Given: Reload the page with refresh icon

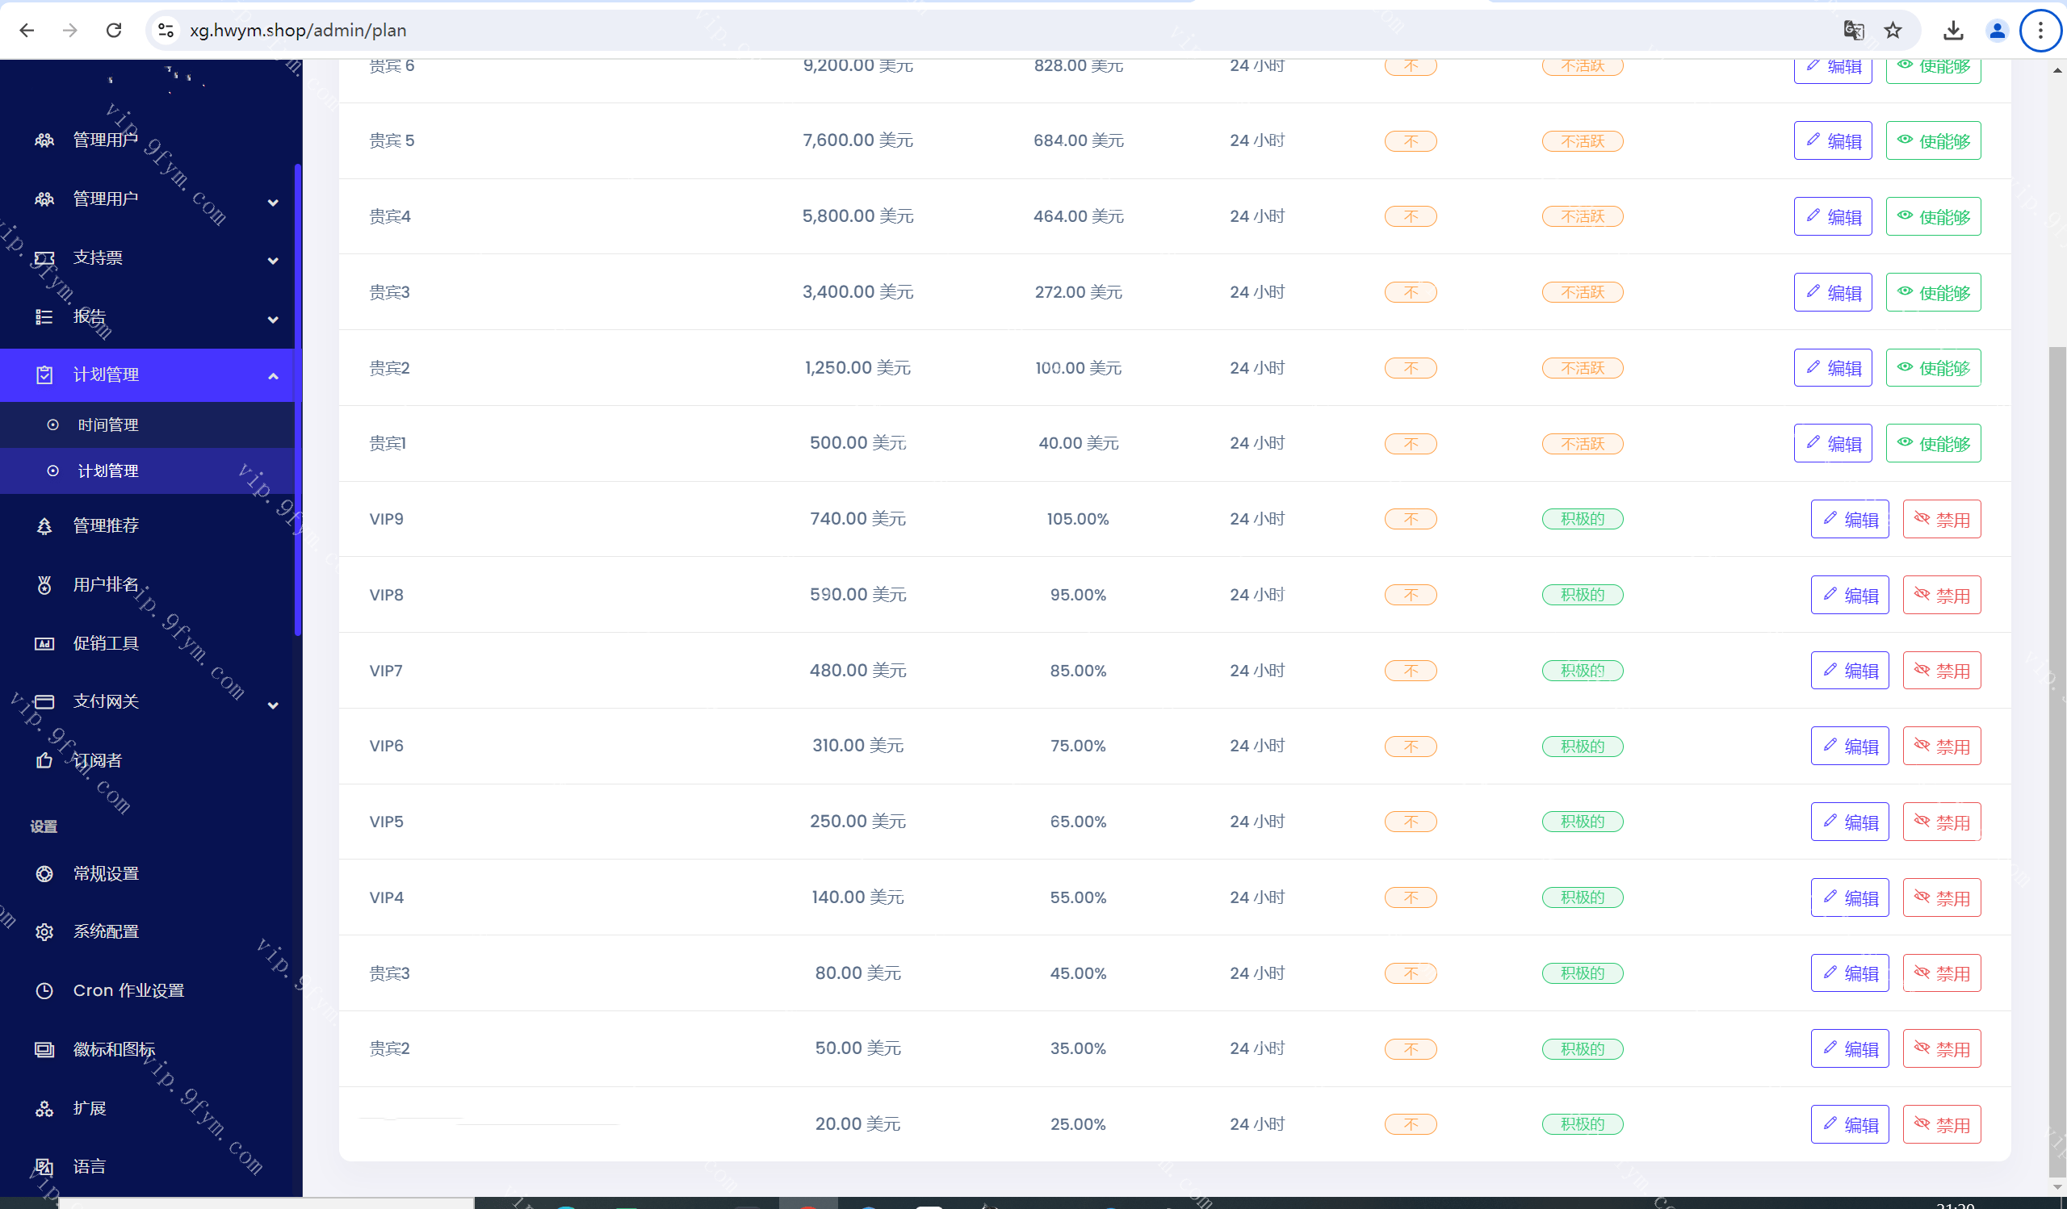Looking at the screenshot, I should point(114,31).
